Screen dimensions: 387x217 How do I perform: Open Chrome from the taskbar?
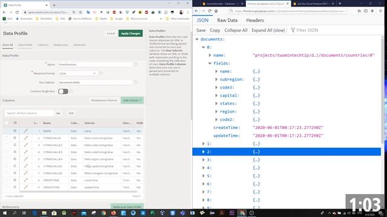point(103,213)
